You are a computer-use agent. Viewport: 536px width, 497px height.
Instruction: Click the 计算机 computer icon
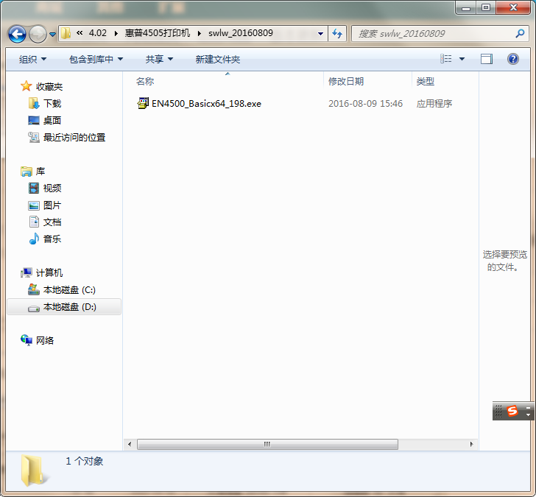27,272
